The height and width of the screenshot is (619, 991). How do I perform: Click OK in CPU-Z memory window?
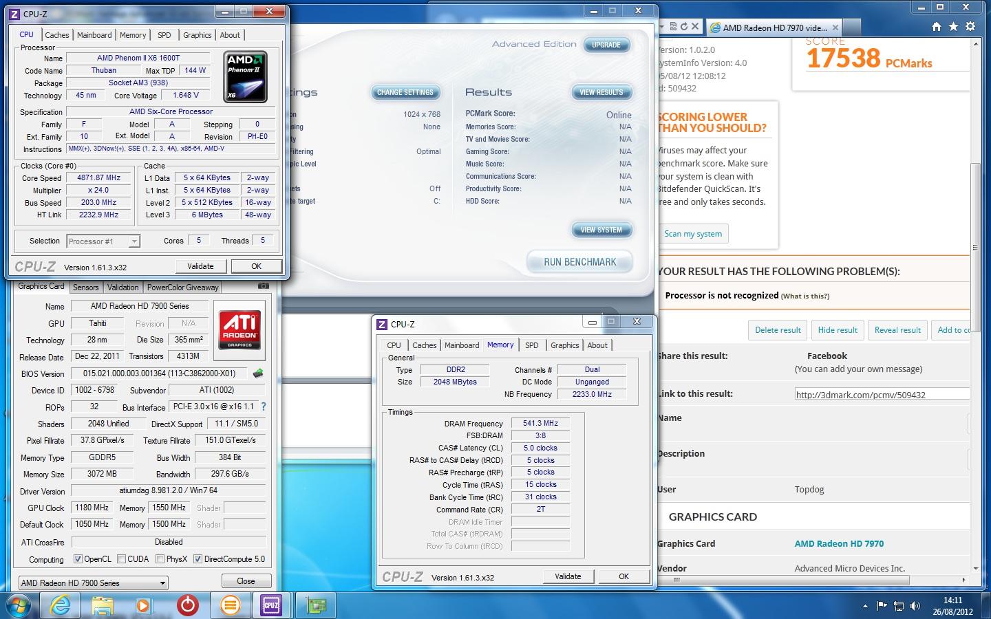click(x=624, y=576)
